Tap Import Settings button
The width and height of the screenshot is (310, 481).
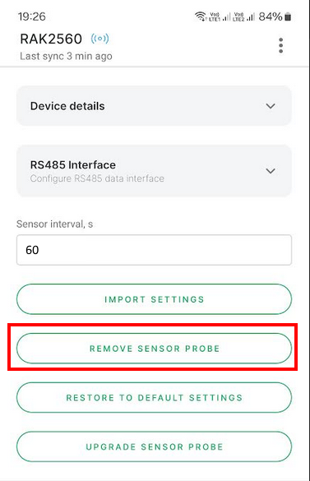(x=154, y=299)
